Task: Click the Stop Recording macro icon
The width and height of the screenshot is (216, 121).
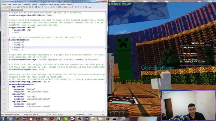Action: [x=78, y=7]
